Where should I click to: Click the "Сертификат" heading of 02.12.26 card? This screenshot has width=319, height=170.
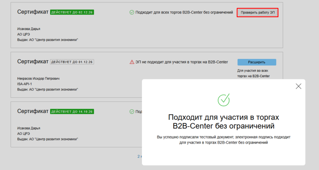point(33,12)
